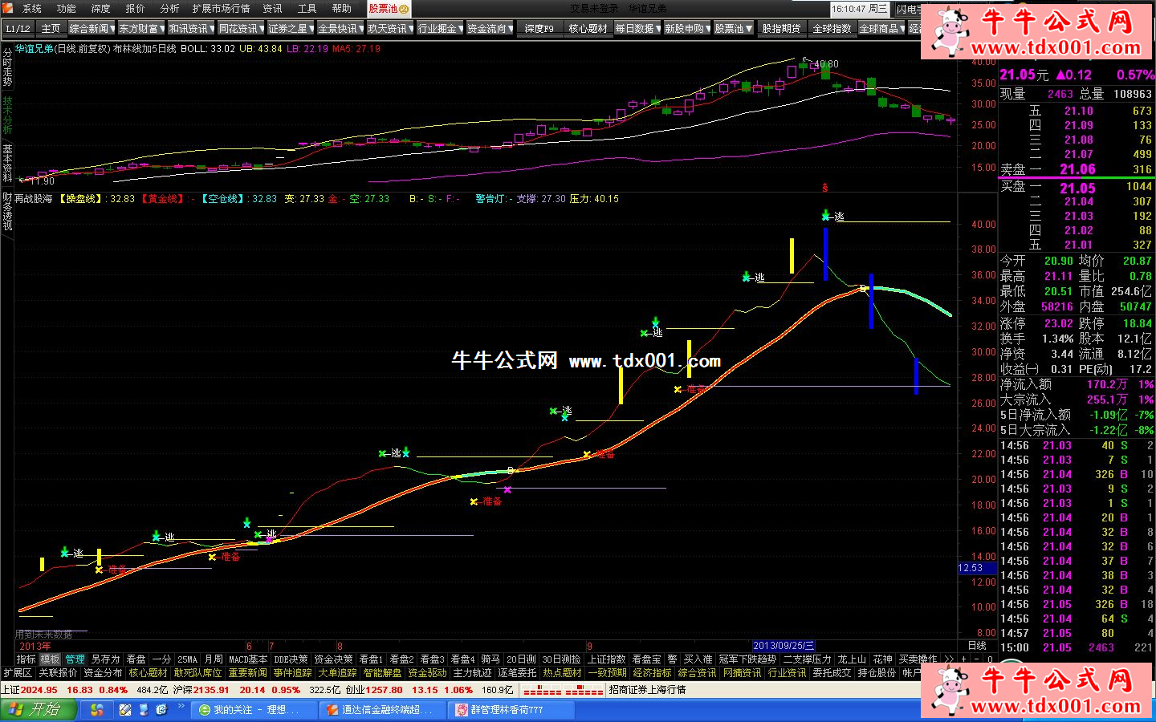Click the 深度F9 button
The width and height of the screenshot is (1156, 722).
point(539,29)
